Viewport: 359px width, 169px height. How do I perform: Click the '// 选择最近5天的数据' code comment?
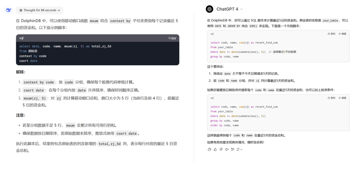point(282,52)
